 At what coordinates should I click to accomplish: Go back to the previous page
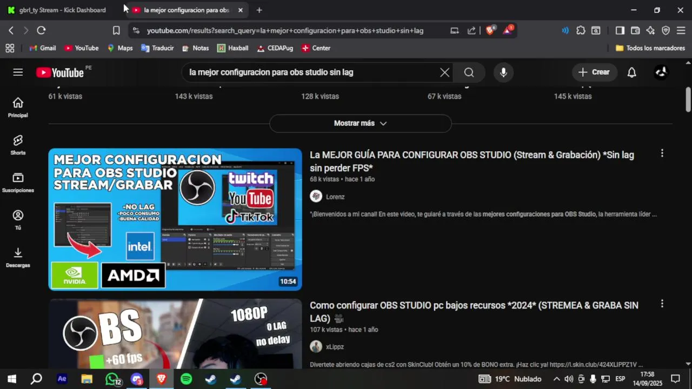coord(11,30)
